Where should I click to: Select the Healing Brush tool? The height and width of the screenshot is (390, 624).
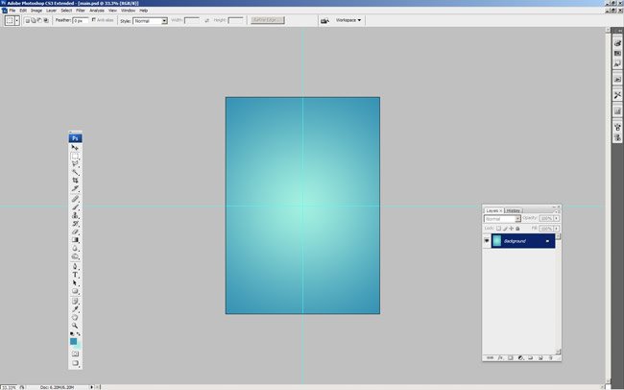[x=75, y=199]
